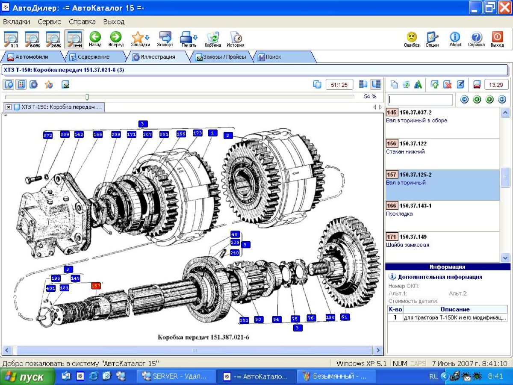Click the illustration zoom slider handle
The width and height of the screenshot is (513, 385).
click(x=87, y=97)
